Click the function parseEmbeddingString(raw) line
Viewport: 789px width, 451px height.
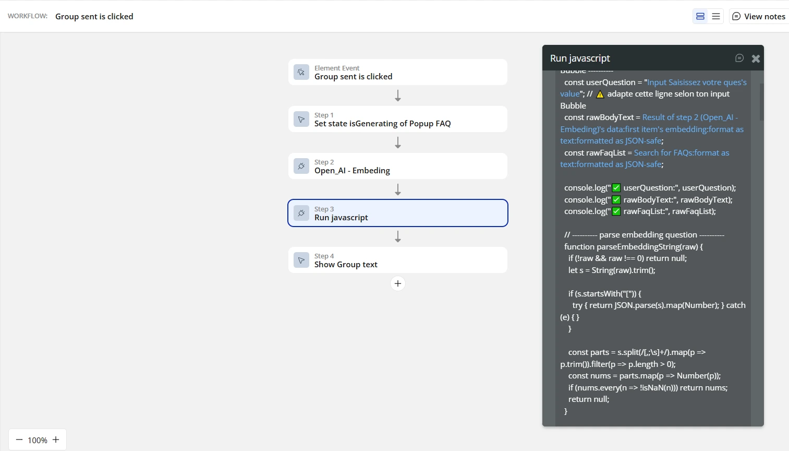(x=634, y=246)
